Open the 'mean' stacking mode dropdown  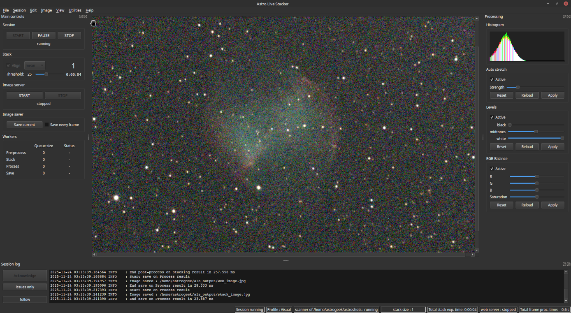click(35, 65)
